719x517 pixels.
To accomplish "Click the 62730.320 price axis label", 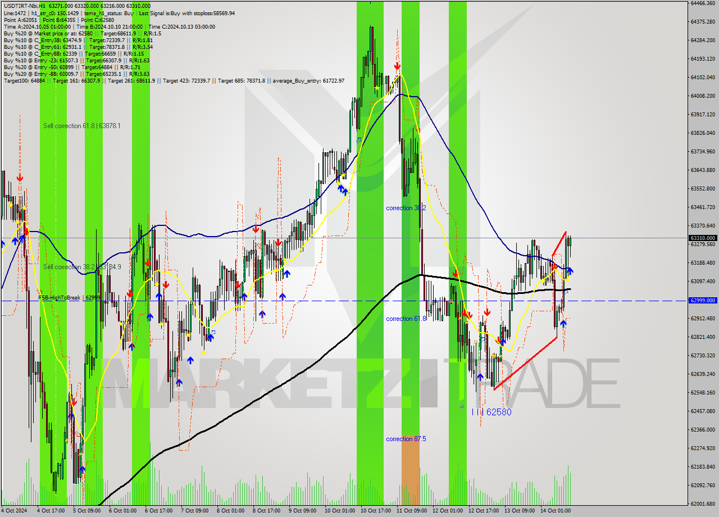I will [x=702, y=355].
